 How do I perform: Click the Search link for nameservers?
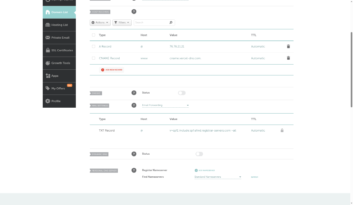click(x=254, y=177)
